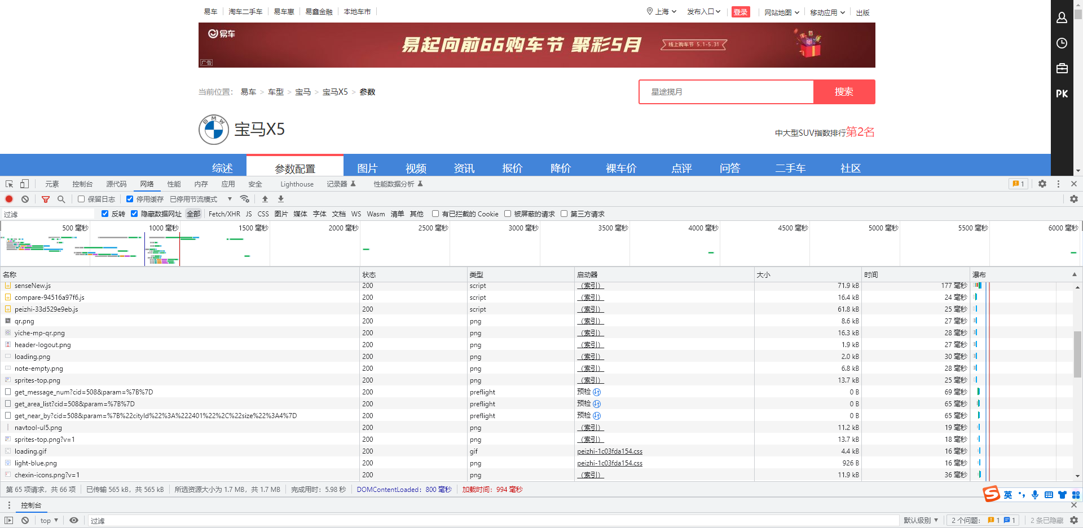This screenshot has width=1083, height=528.
Task: Enable the preserve log checkbox
Action: coord(81,199)
